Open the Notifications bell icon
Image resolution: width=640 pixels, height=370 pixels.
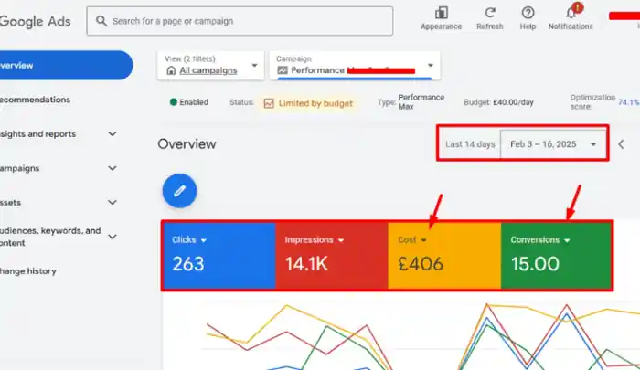[571, 13]
